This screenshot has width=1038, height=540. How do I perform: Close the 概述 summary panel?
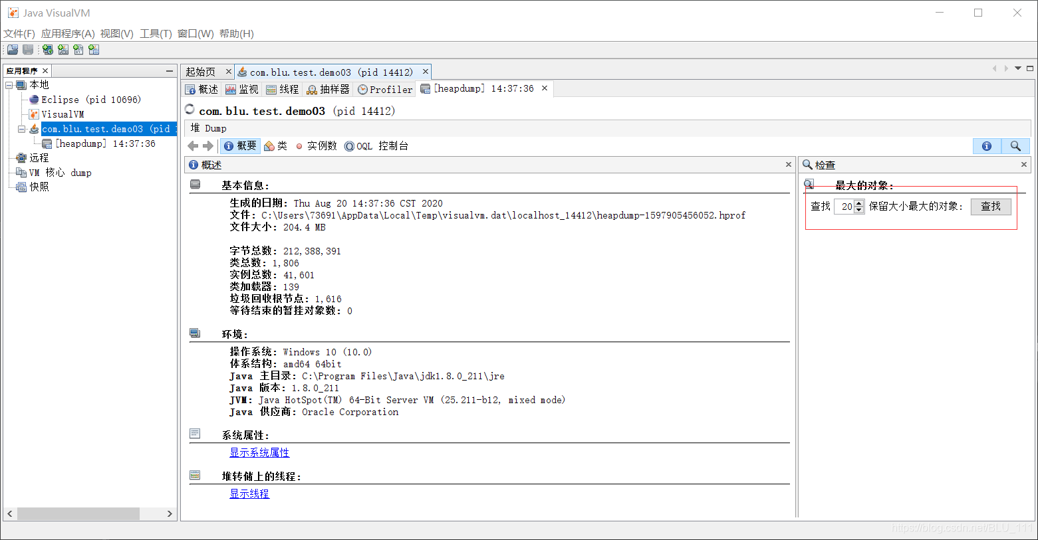click(x=789, y=165)
